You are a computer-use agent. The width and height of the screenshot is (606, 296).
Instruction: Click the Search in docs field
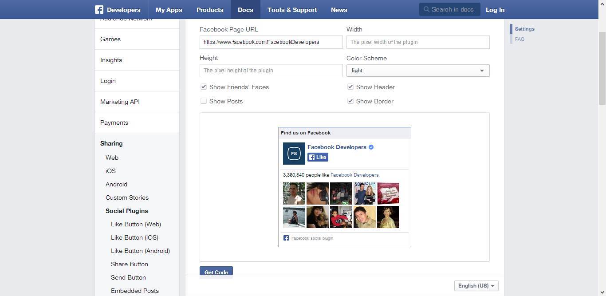tap(450, 9)
